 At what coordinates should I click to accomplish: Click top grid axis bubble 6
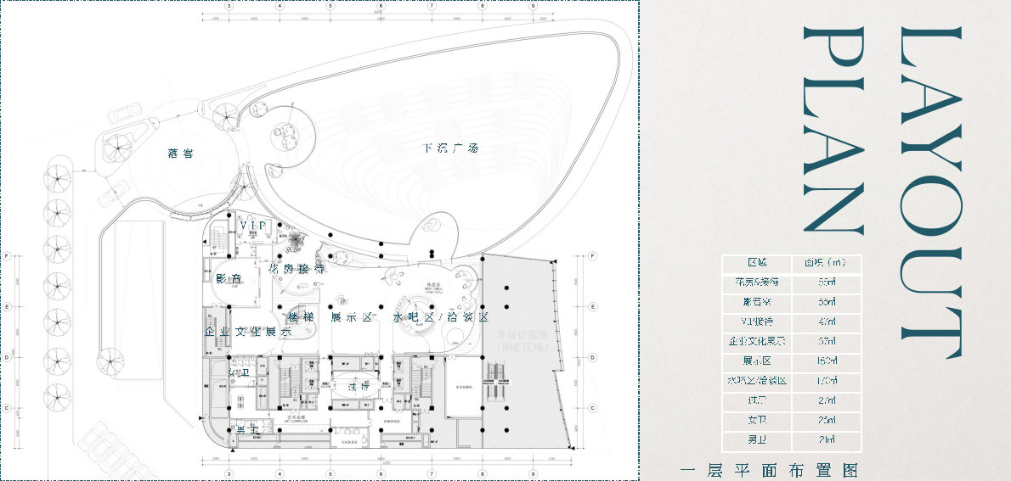381,6
